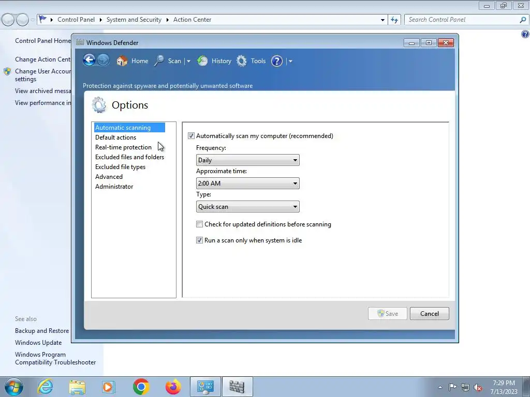530x397 pixels.
Task: Select Automatic scanning in options list
Action: pyautogui.click(x=129, y=128)
